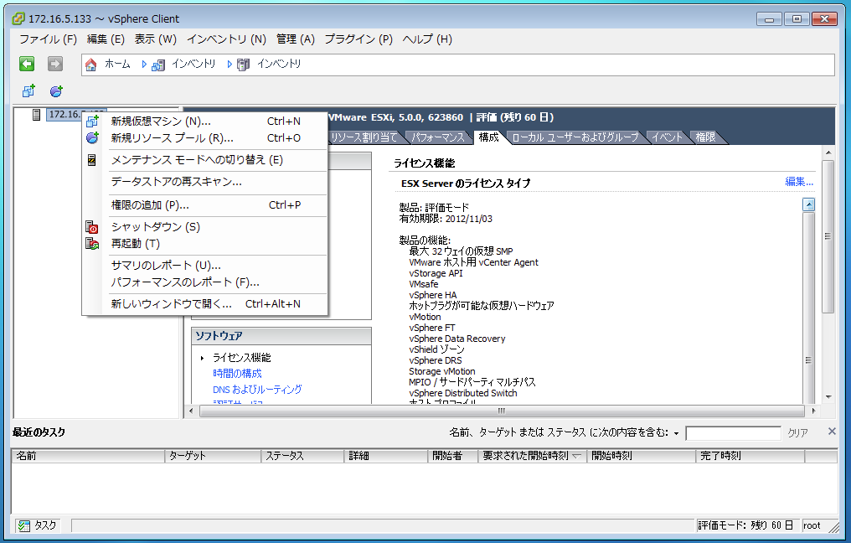
Task: Switch to the イベント tab
Action: click(667, 137)
